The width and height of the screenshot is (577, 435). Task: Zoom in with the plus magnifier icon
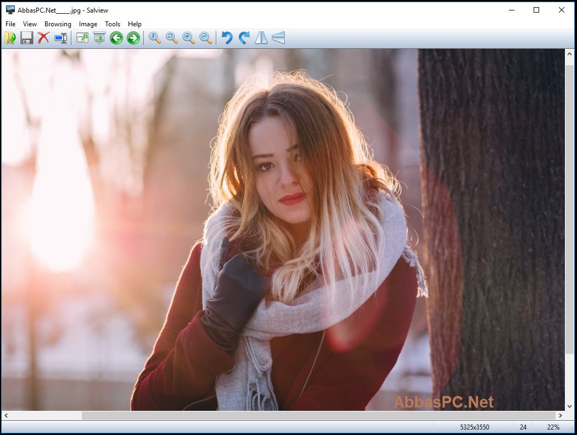[x=188, y=38]
